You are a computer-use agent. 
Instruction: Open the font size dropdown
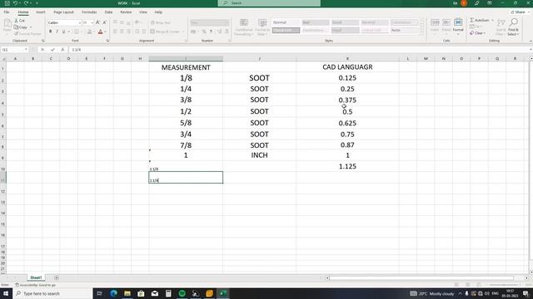coord(92,22)
